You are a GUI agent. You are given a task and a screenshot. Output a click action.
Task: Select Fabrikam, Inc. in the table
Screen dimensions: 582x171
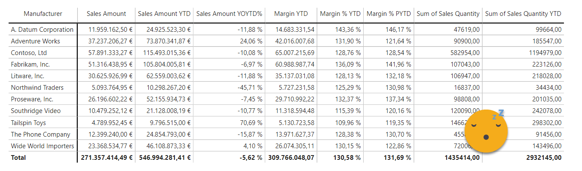30,64
